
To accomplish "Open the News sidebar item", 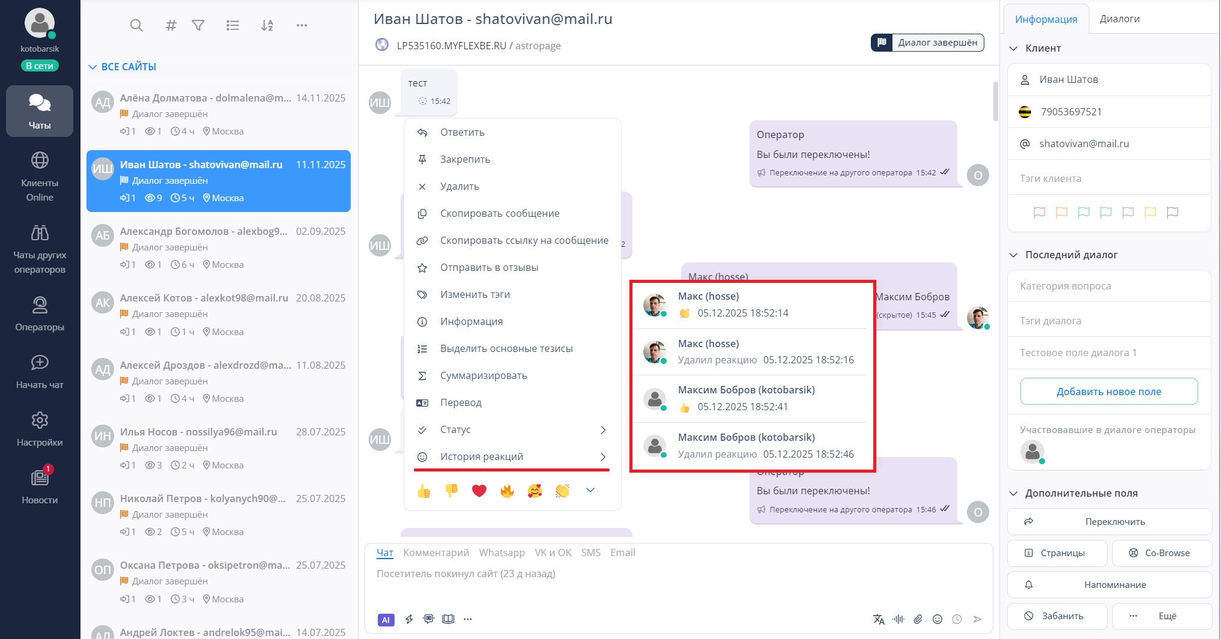I will (x=40, y=485).
